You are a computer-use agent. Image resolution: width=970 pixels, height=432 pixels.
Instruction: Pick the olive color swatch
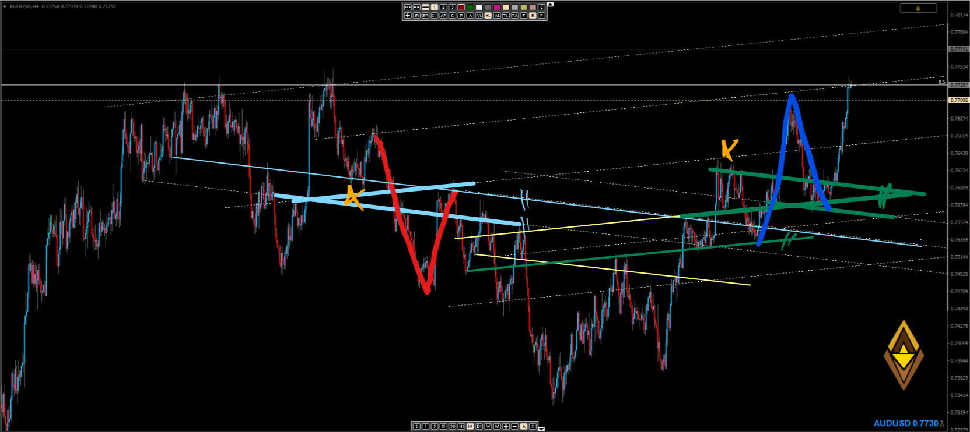(524, 7)
